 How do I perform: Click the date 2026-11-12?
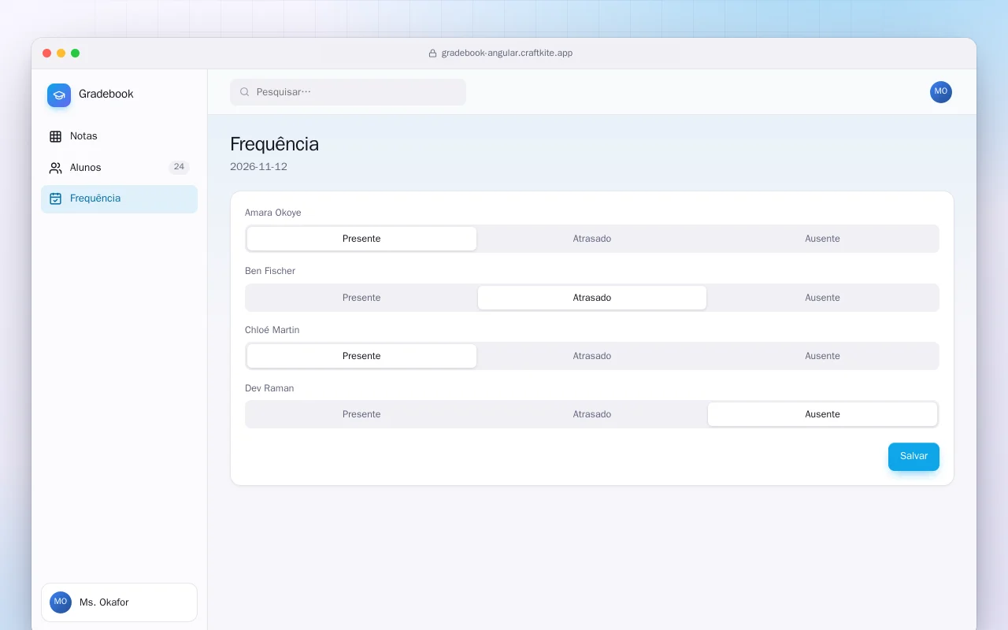pyautogui.click(x=258, y=167)
